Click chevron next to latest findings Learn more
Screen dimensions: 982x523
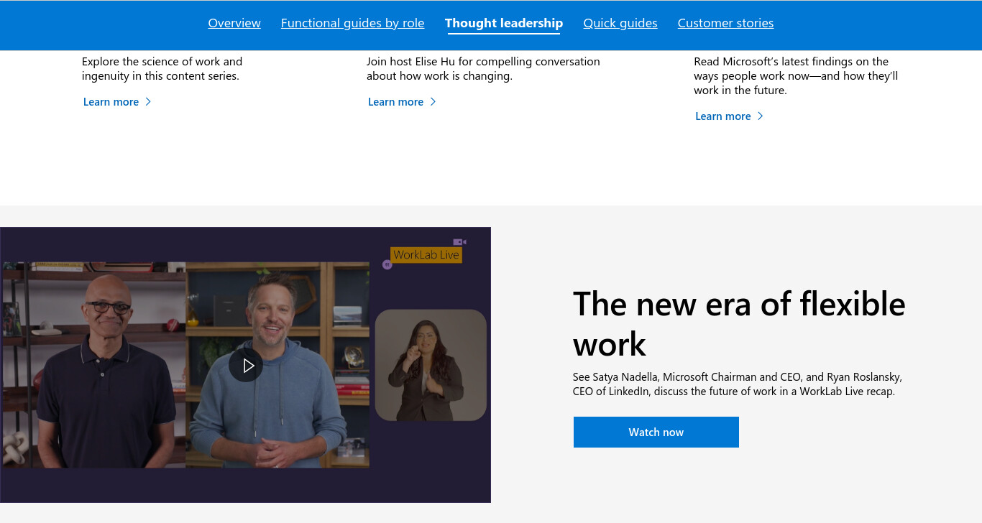pos(760,116)
